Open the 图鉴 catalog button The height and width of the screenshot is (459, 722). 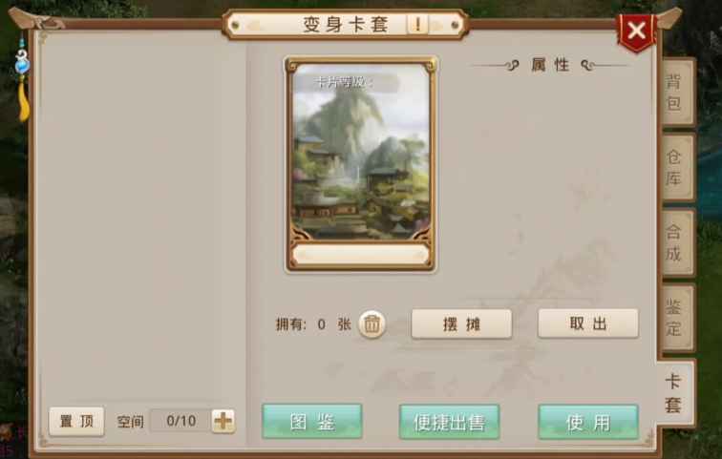pyautogui.click(x=312, y=421)
